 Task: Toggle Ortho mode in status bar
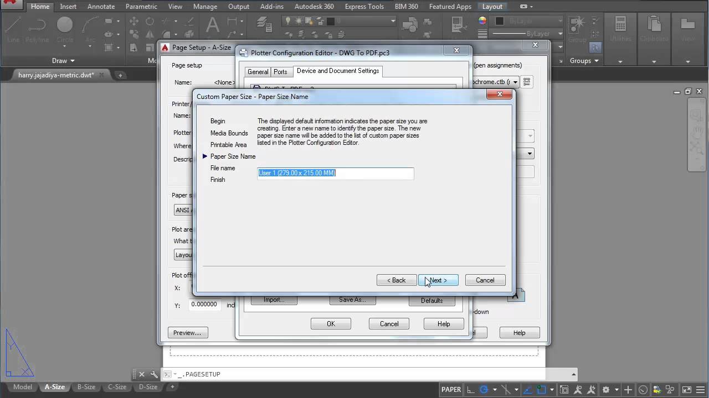[x=470, y=390]
